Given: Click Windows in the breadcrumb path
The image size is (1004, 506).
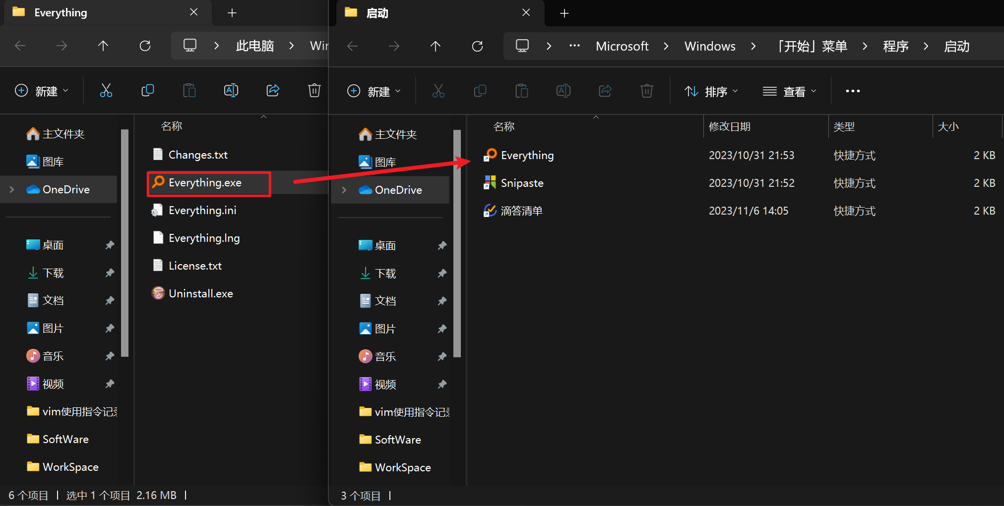Looking at the screenshot, I should point(709,46).
